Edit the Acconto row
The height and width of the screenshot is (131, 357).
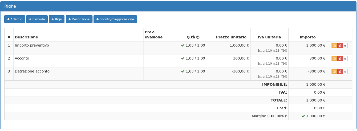click(334, 59)
